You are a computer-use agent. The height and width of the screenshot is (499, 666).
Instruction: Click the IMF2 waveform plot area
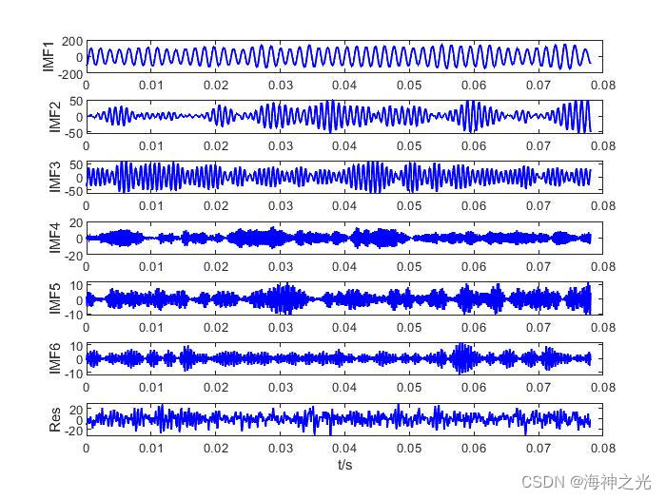point(344,117)
